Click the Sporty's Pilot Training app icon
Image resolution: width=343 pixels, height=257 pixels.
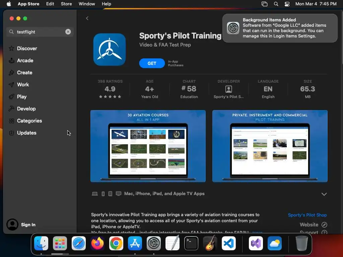tap(110, 50)
